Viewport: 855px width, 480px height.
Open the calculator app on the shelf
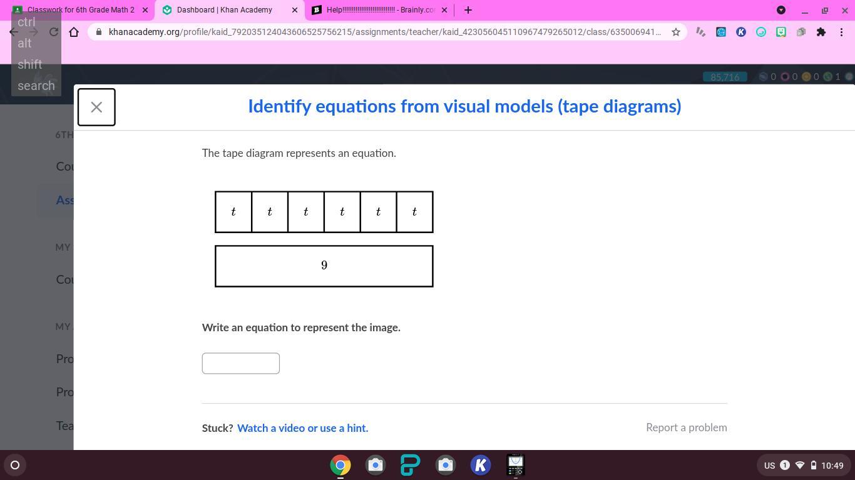click(x=515, y=465)
